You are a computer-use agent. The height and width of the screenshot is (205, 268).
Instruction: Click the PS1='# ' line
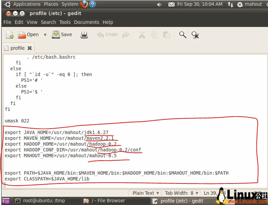coord(32,80)
